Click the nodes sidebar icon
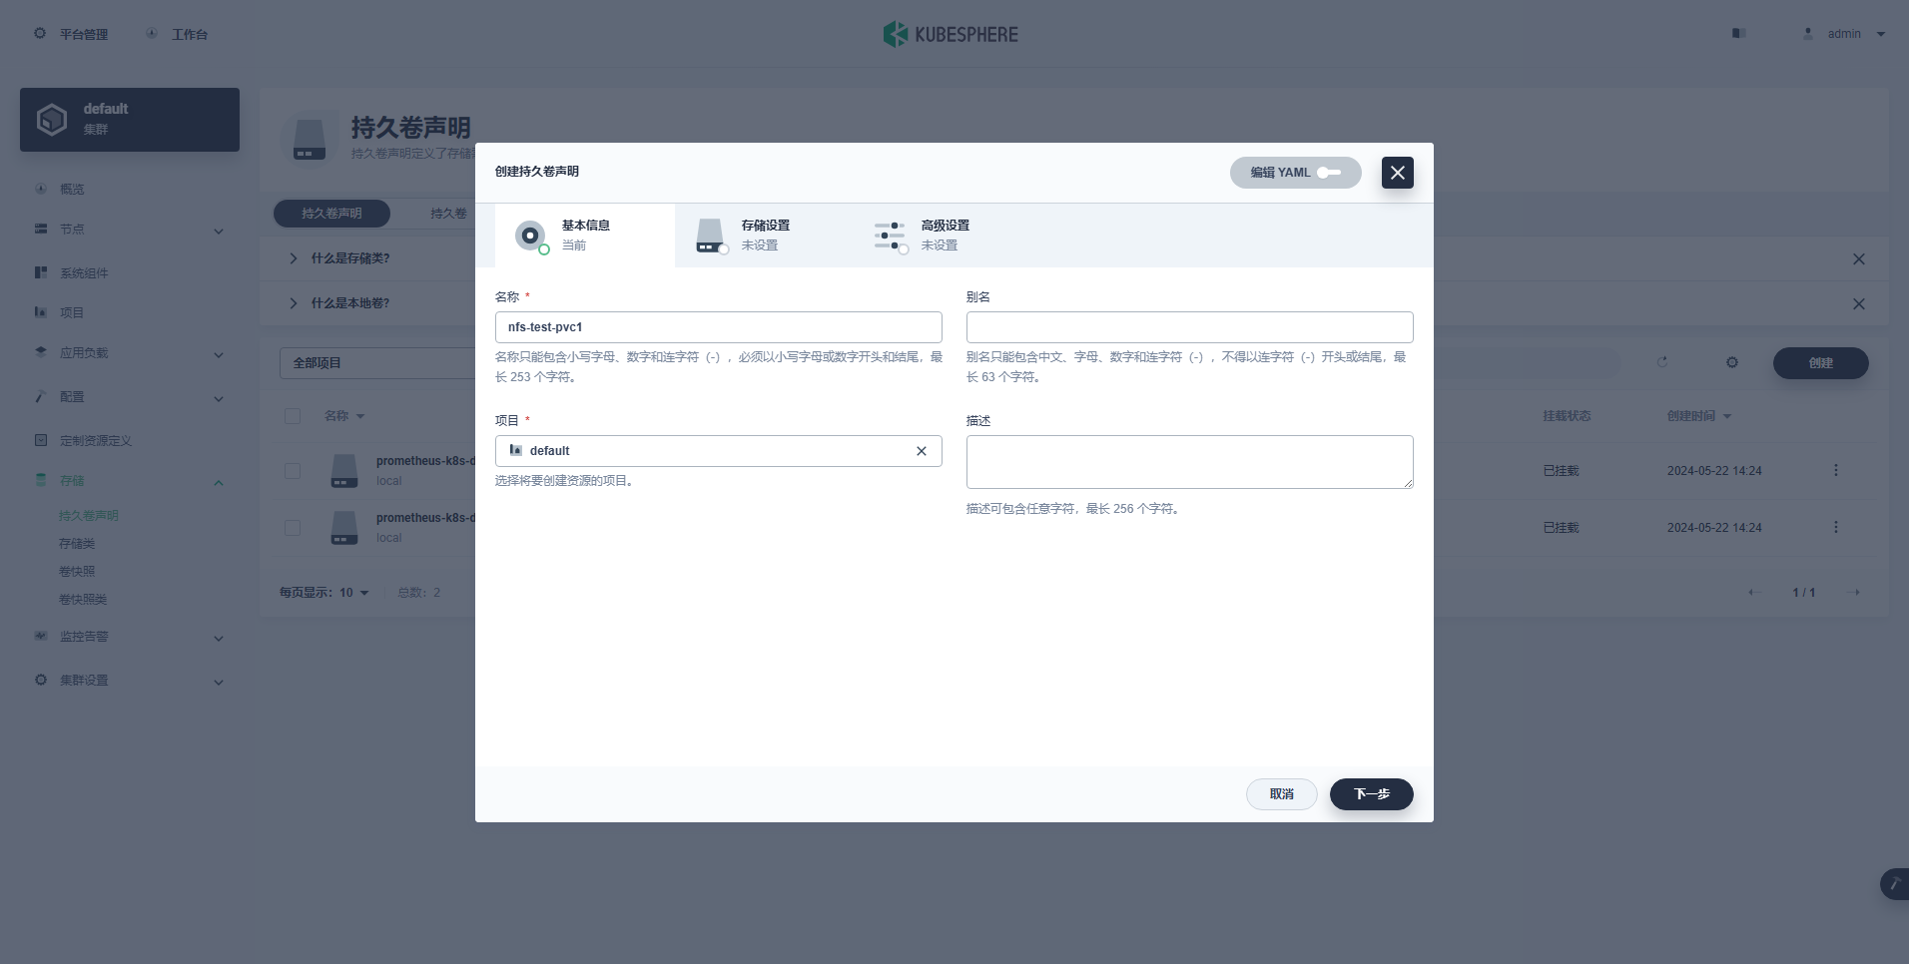This screenshot has height=964, width=1909. click(x=41, y=229)
